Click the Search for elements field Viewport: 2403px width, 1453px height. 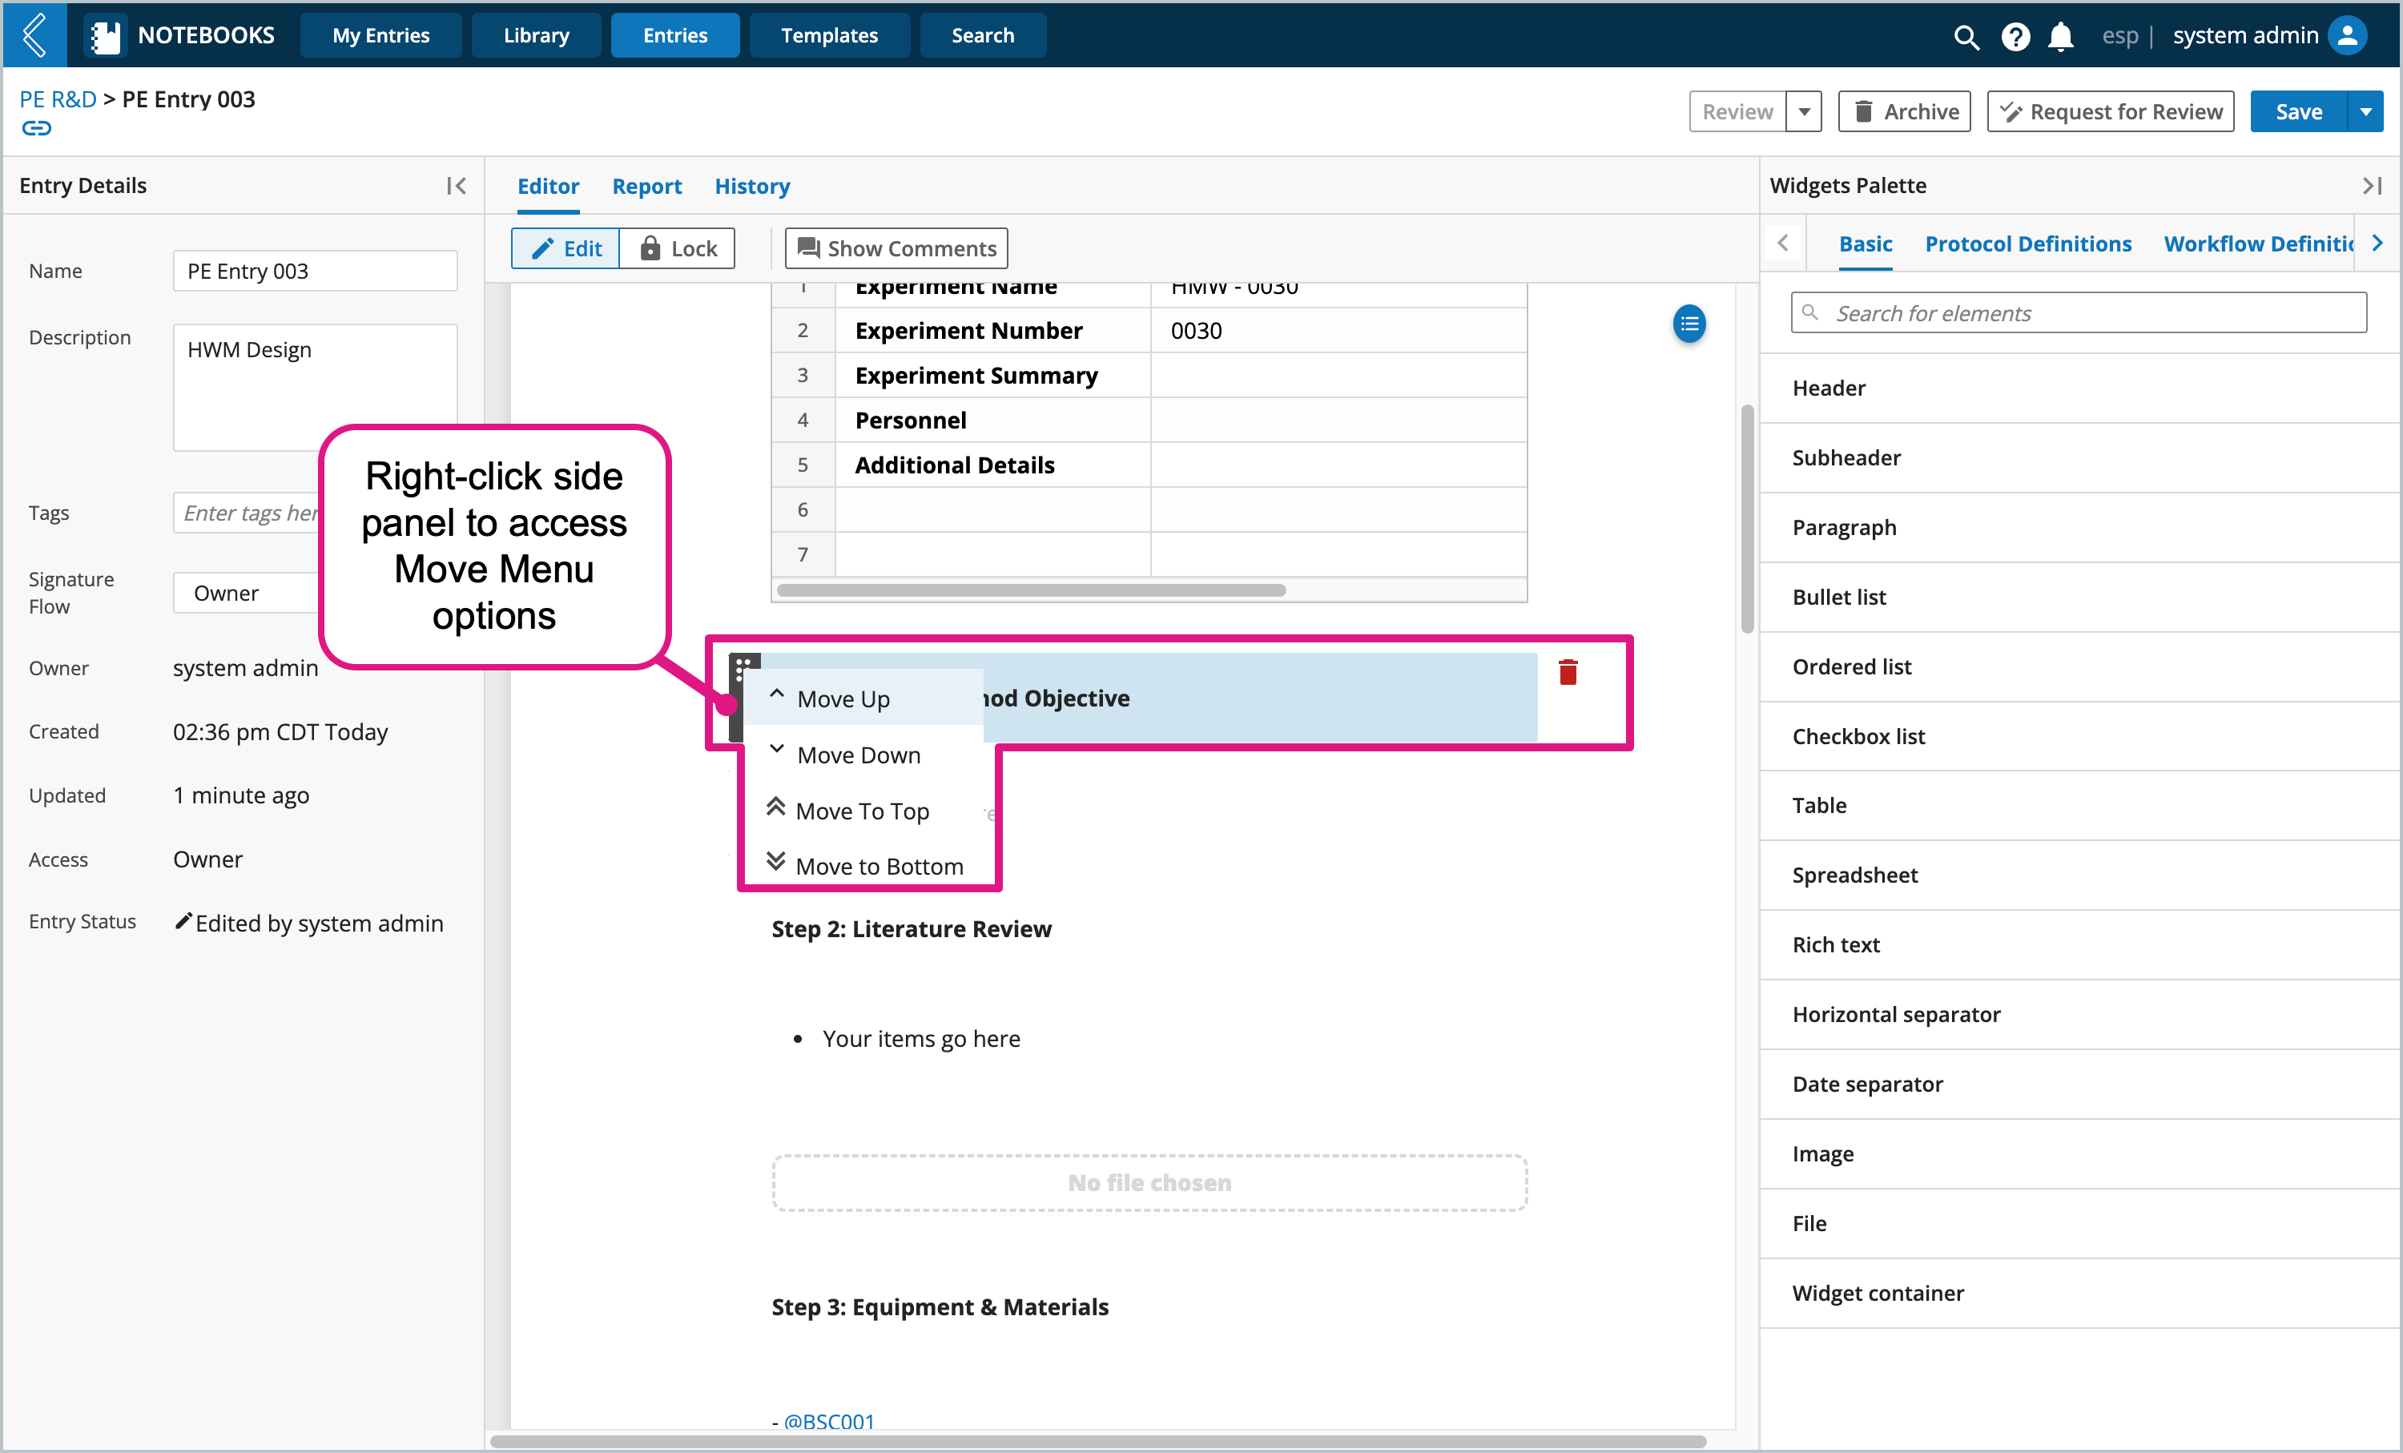[x=2079, y=313]
